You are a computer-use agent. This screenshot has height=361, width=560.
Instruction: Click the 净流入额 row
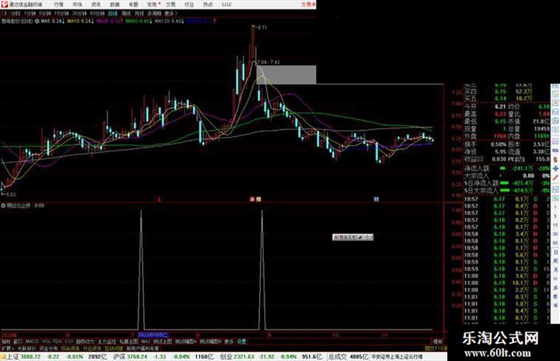click(x=507, y=168)
